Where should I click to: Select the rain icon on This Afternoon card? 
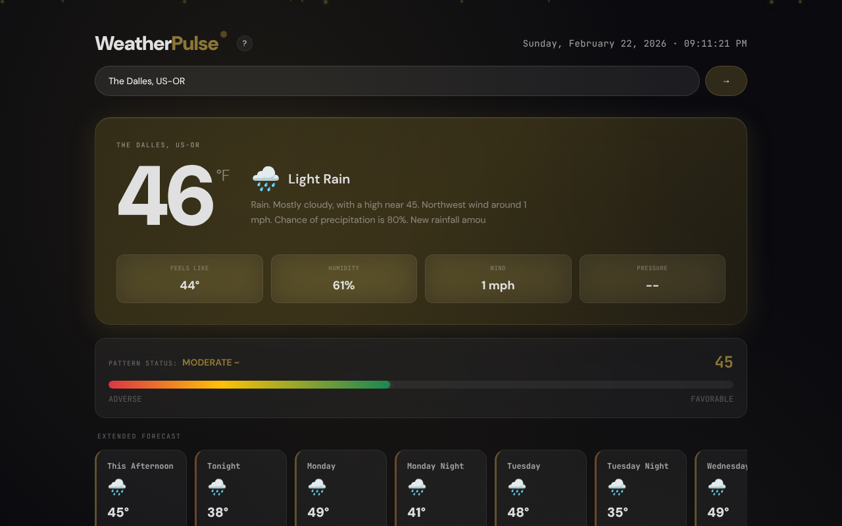pos(117,487)
